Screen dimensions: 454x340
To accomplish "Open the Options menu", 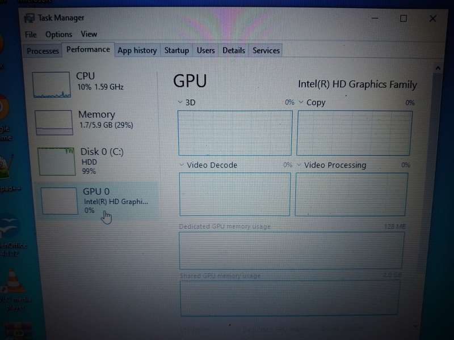I will pyautogui.click(x=59, y=35).
